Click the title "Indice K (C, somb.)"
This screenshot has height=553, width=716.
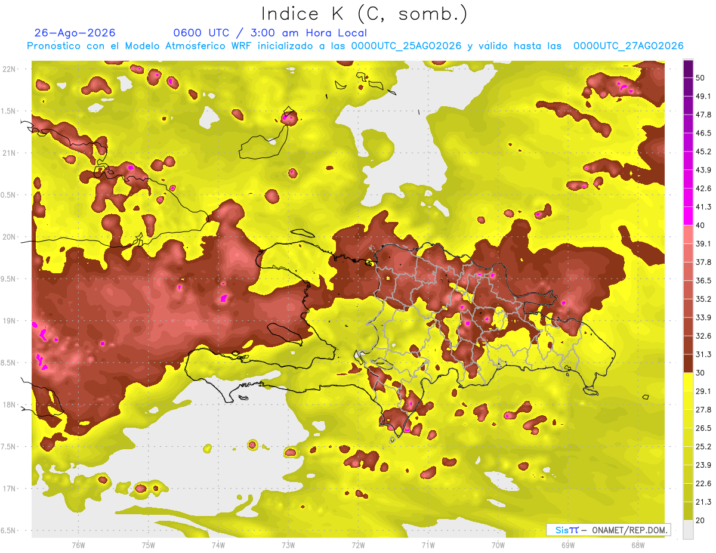pos(364,14)
